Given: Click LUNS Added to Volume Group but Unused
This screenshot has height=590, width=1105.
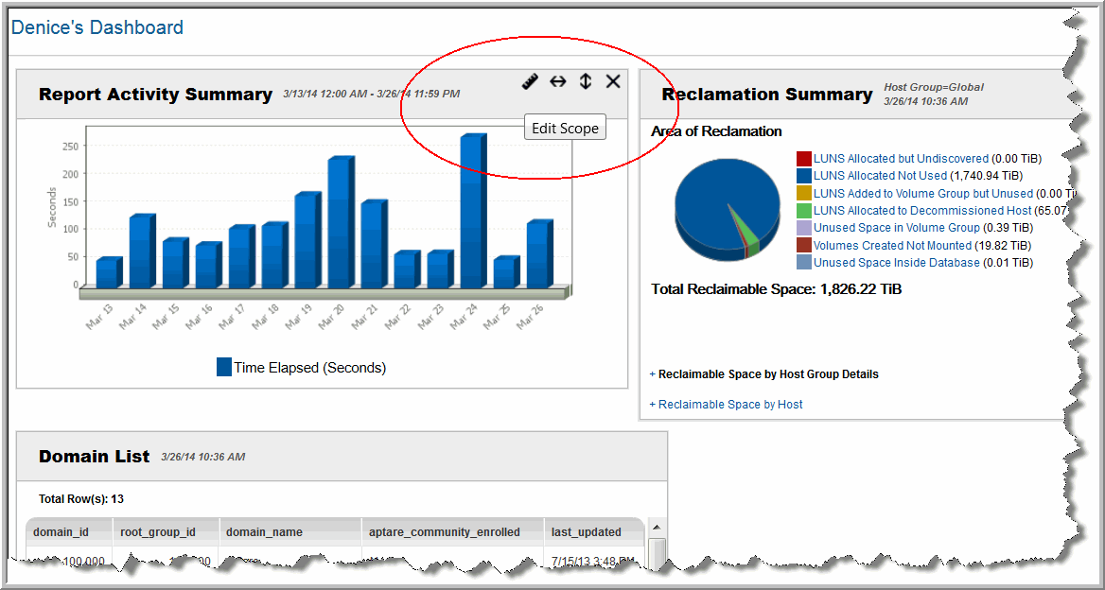Looking at the screenshot, I should pyautogui.click(x=922, y=194).
